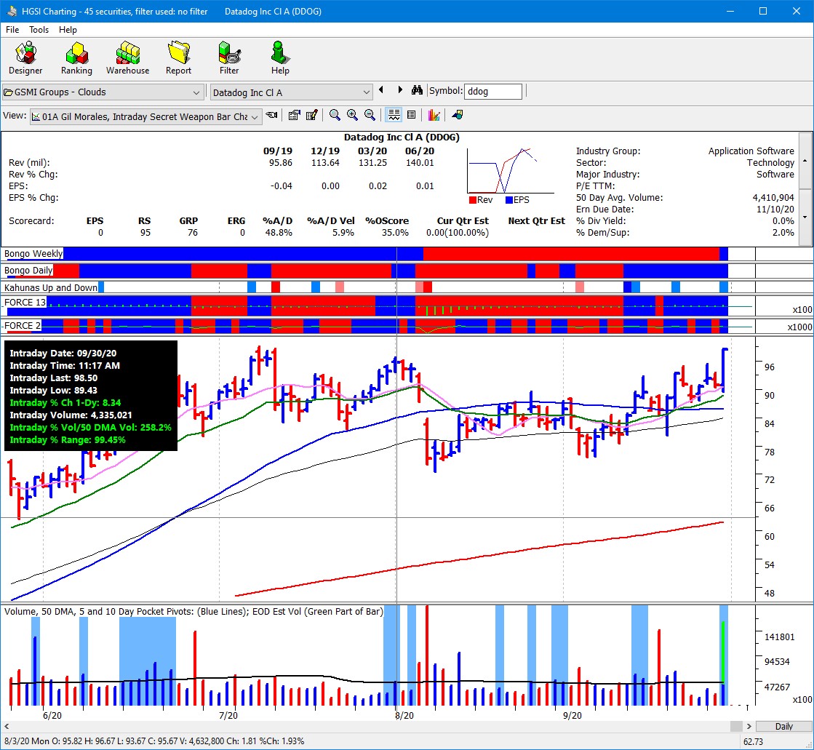The width and height of the screenshot is (814, 750).
Task: Click the Bongo Weekly indicator label
Action: (33, 253)
